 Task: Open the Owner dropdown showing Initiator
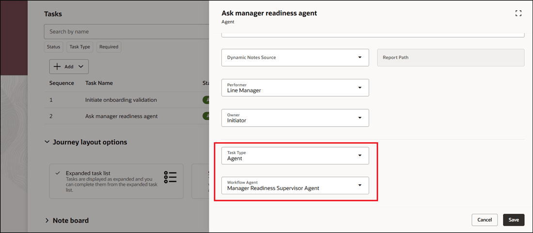tap(295, 117)
